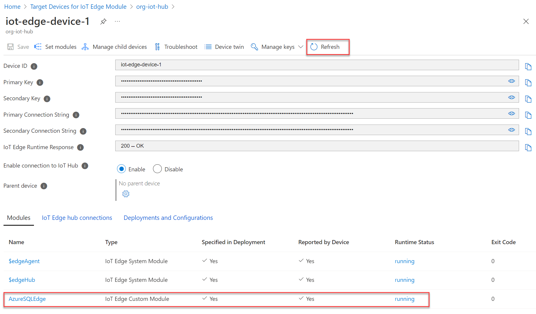Reveal the Primary Key value
The image size is (536, 314).
(511, 81)
